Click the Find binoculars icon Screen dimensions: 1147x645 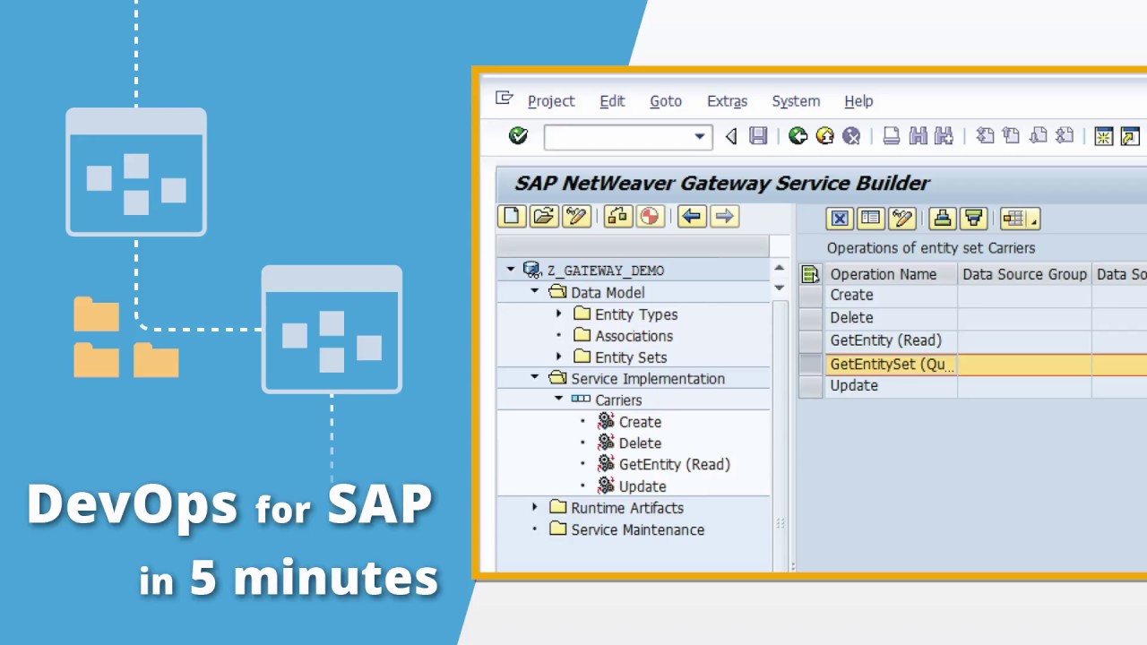coord(918,136)
